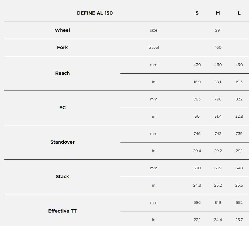Click the 160 fork travel value
The height and width of the screenshot is (226, 249).
[218, 47]
